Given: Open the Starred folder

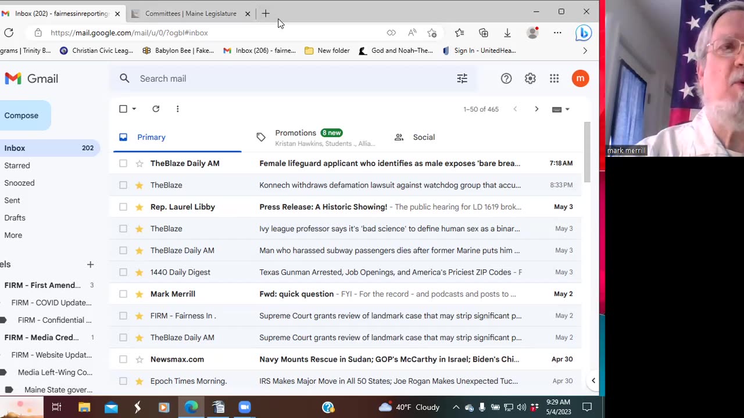Looking at the screenshot, I should pos(17,165).
